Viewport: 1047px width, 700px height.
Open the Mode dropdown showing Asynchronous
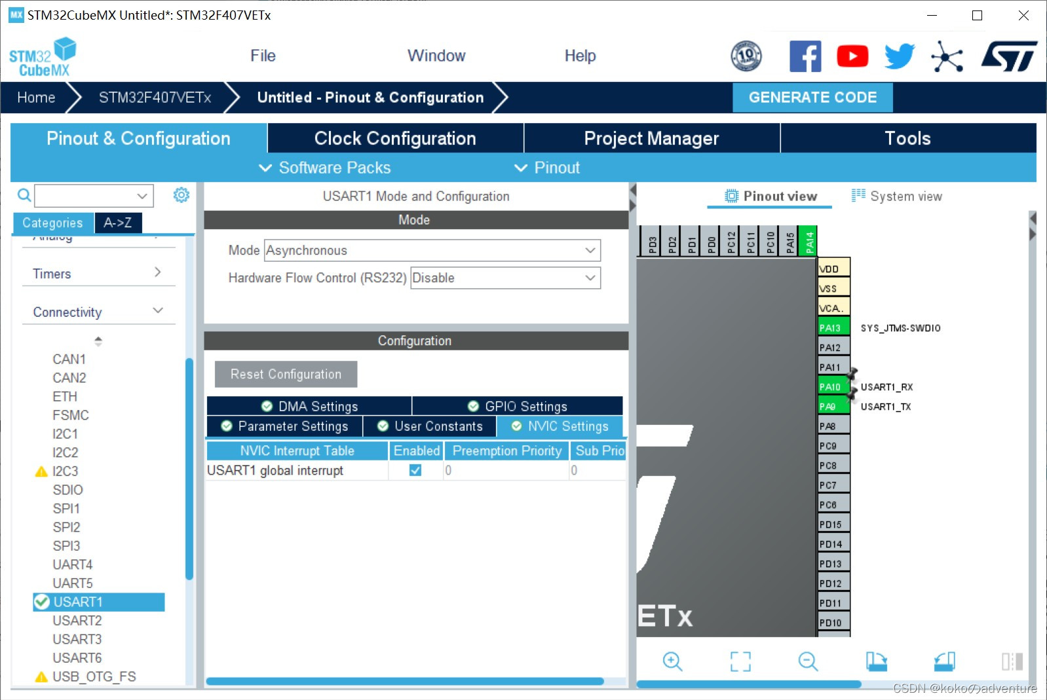pos(432,250)
